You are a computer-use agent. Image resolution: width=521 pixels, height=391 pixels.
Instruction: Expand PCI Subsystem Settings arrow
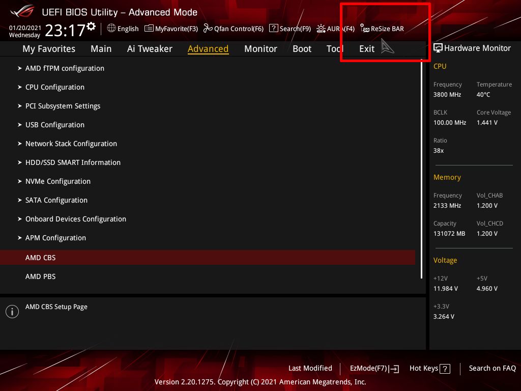click(x=20, y=106)
